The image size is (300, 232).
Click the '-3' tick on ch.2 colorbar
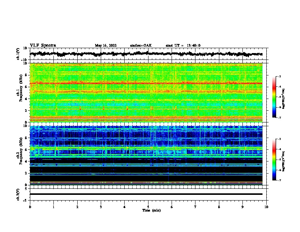279,139
